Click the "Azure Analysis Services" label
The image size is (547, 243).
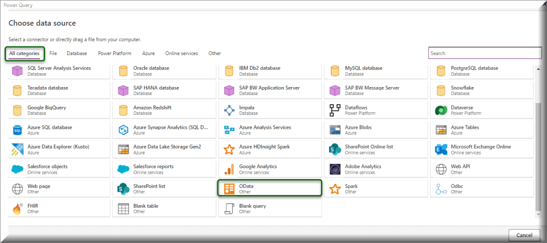click(x=265, y=127)
